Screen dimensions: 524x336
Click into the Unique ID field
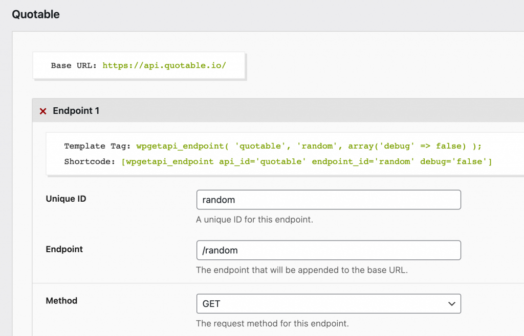tap(329, 200)
